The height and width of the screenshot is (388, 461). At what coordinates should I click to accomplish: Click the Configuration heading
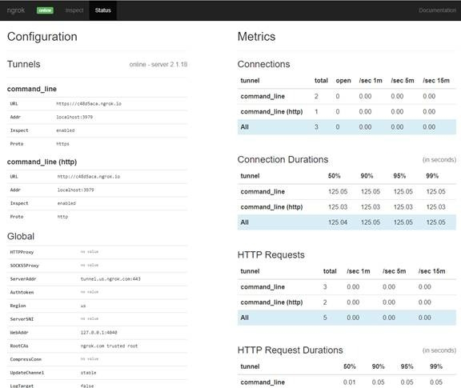[x=42, y=37]
